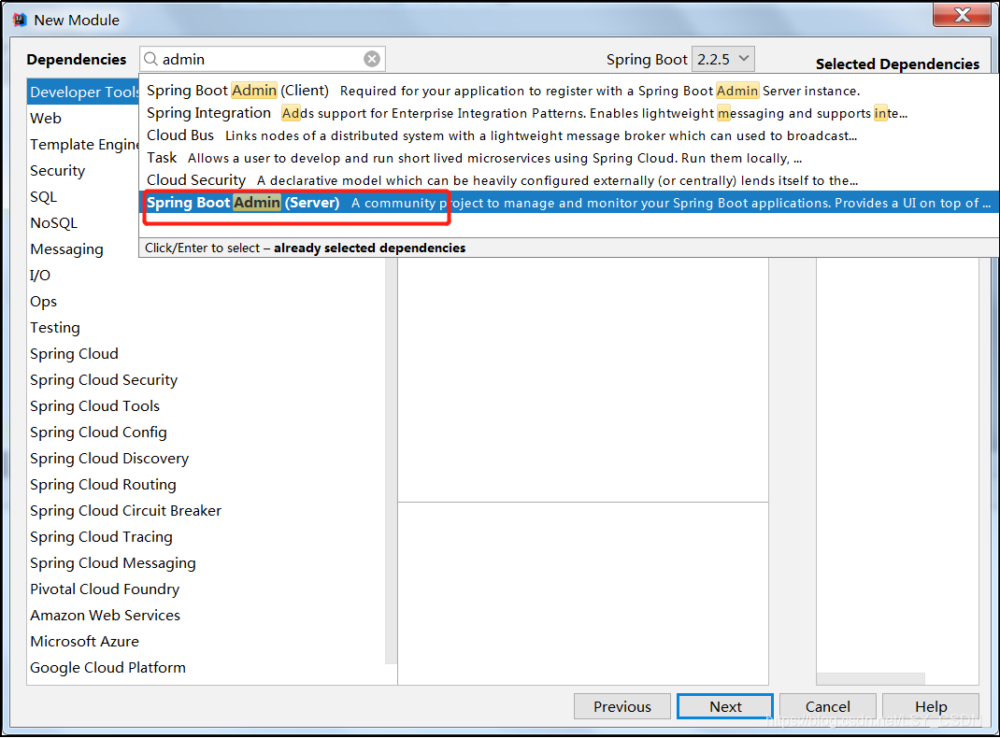Clear the admin search text
This screenshot has width=1000, height=738.
coord(372,59)
